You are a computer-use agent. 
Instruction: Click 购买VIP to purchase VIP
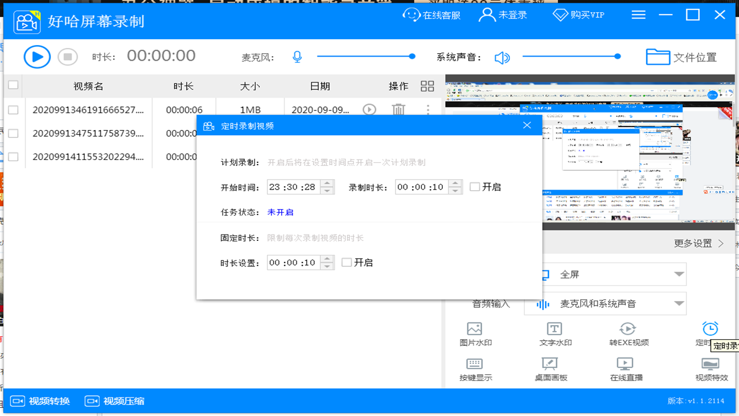pyautogui.click(x=577, y=14)
